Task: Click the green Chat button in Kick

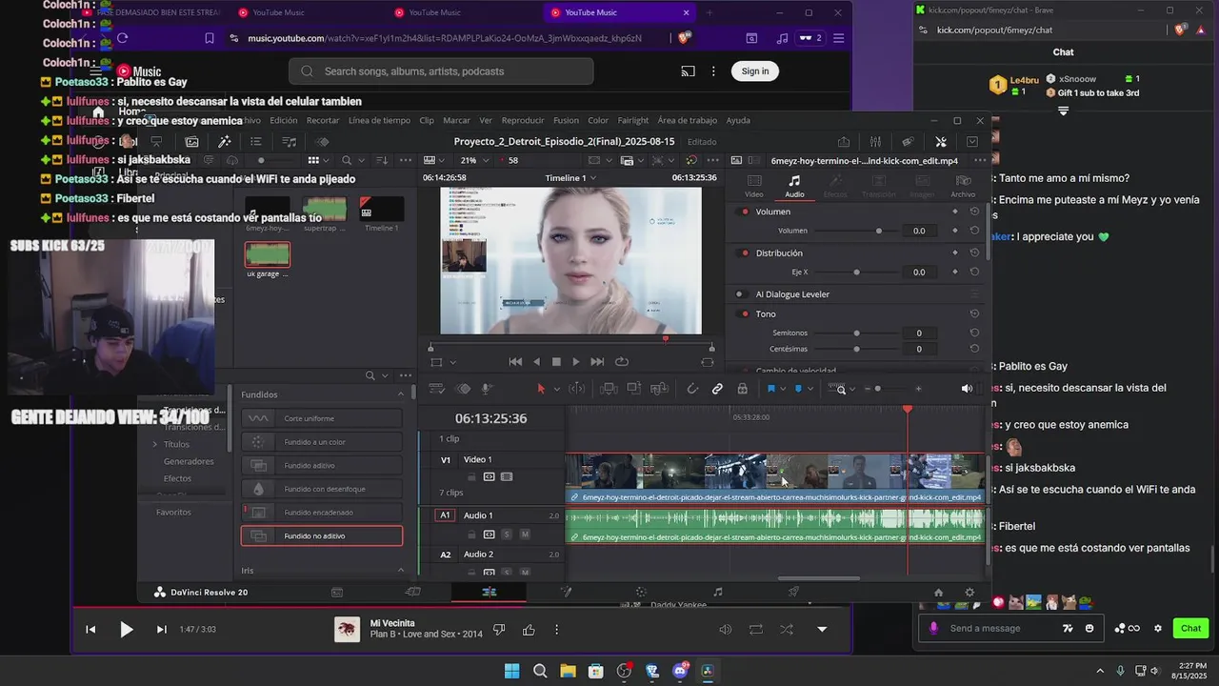Action: click(1191, 628)
